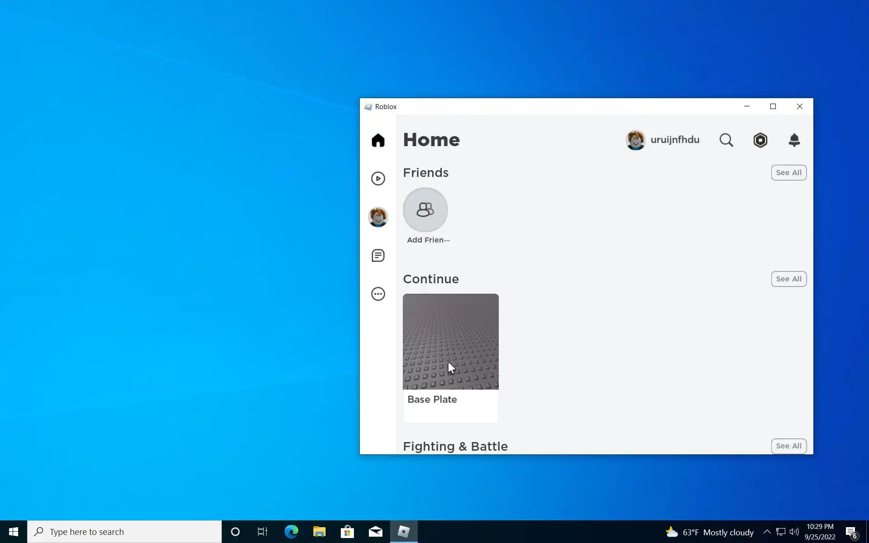This screenshot has height=543, width=869.
Task: Open the Base Plate game thumbnail
Action: [x=450, y=341]
